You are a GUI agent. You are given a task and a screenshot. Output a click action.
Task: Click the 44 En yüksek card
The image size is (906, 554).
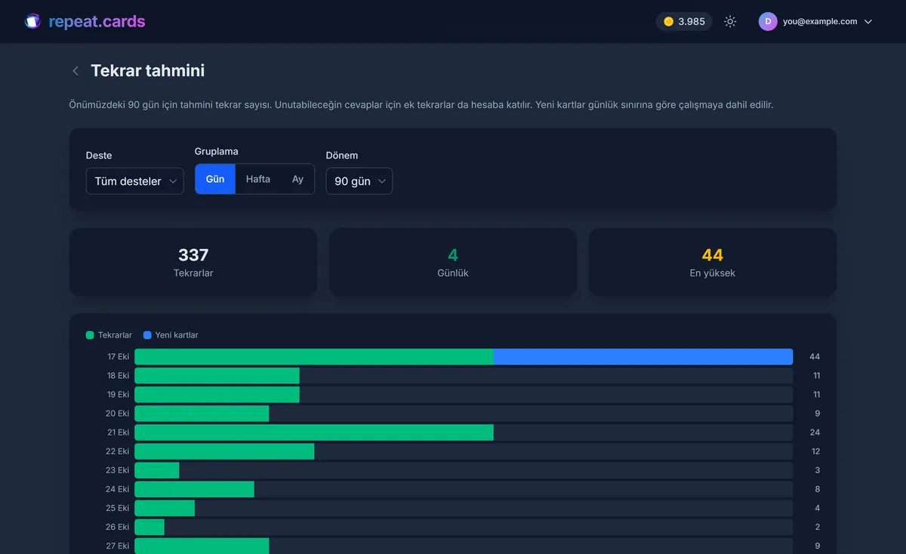pyautogui.click(x=712, y=262)
